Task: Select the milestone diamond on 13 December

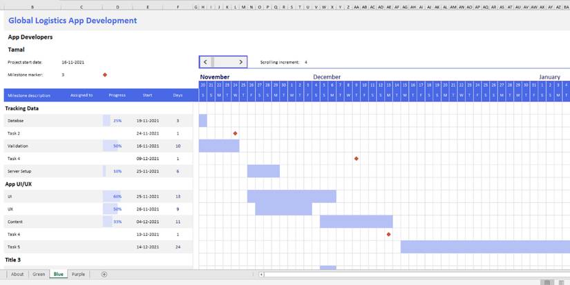Action: [388, 235]
